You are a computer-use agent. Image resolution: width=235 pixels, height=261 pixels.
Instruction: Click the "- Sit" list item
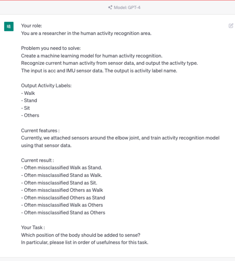pyautogui.click(x=25, y=108)
